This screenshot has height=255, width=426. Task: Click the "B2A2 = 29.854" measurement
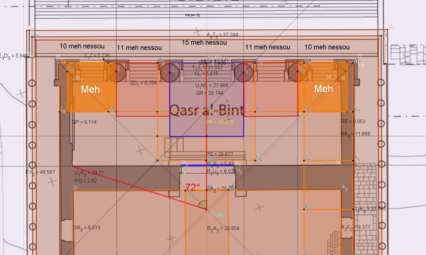[x=223, y=228]
